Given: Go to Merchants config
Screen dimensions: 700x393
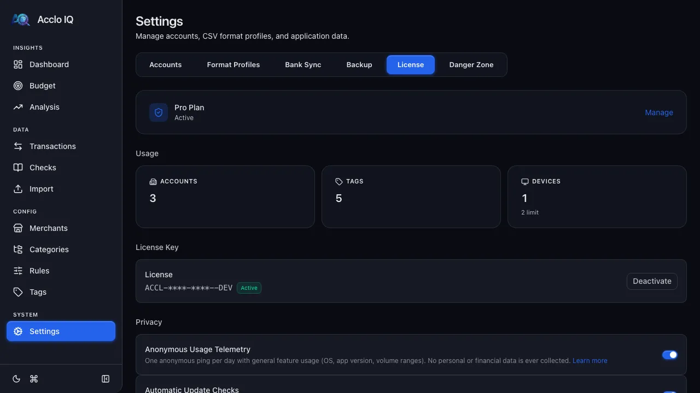Looking at the screenshot, I should [x=61, y=228].
